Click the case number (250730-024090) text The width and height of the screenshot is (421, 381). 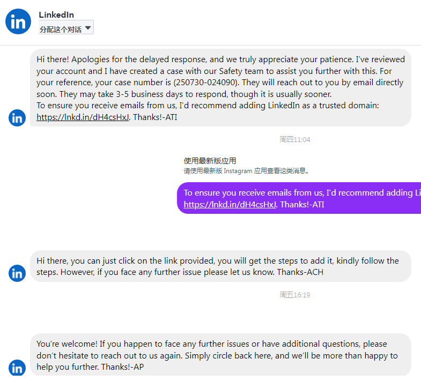208,83
